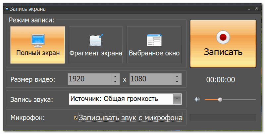Click the Размер видео label
The image size is (265, 134).
33,79
